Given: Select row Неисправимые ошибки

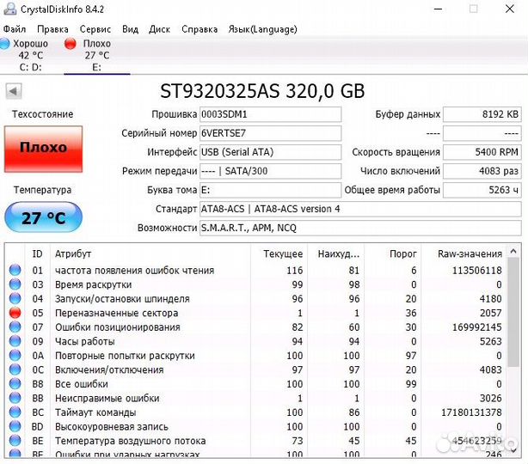Looking at the screenshot, I should coord(256,398).
